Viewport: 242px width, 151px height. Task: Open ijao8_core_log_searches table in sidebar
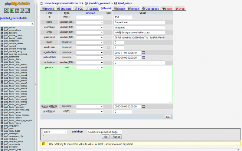[x=15, y=54]
